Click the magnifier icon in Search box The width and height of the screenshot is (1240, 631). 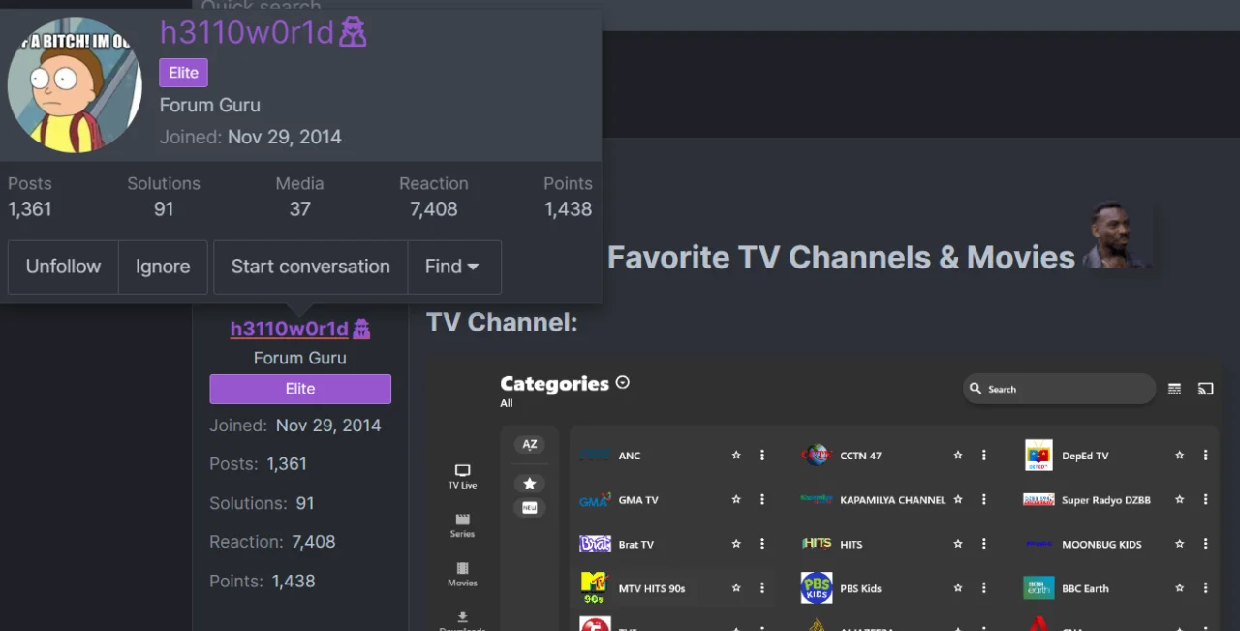pyautogui.click(x=976, y=389)
